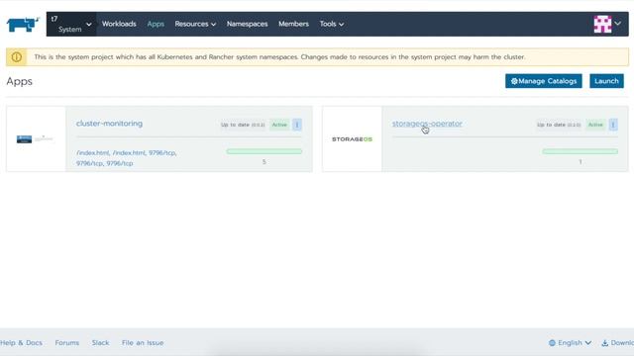Click the storageos-operator Active status badge
634x356 pixels.
pos(595,125)
